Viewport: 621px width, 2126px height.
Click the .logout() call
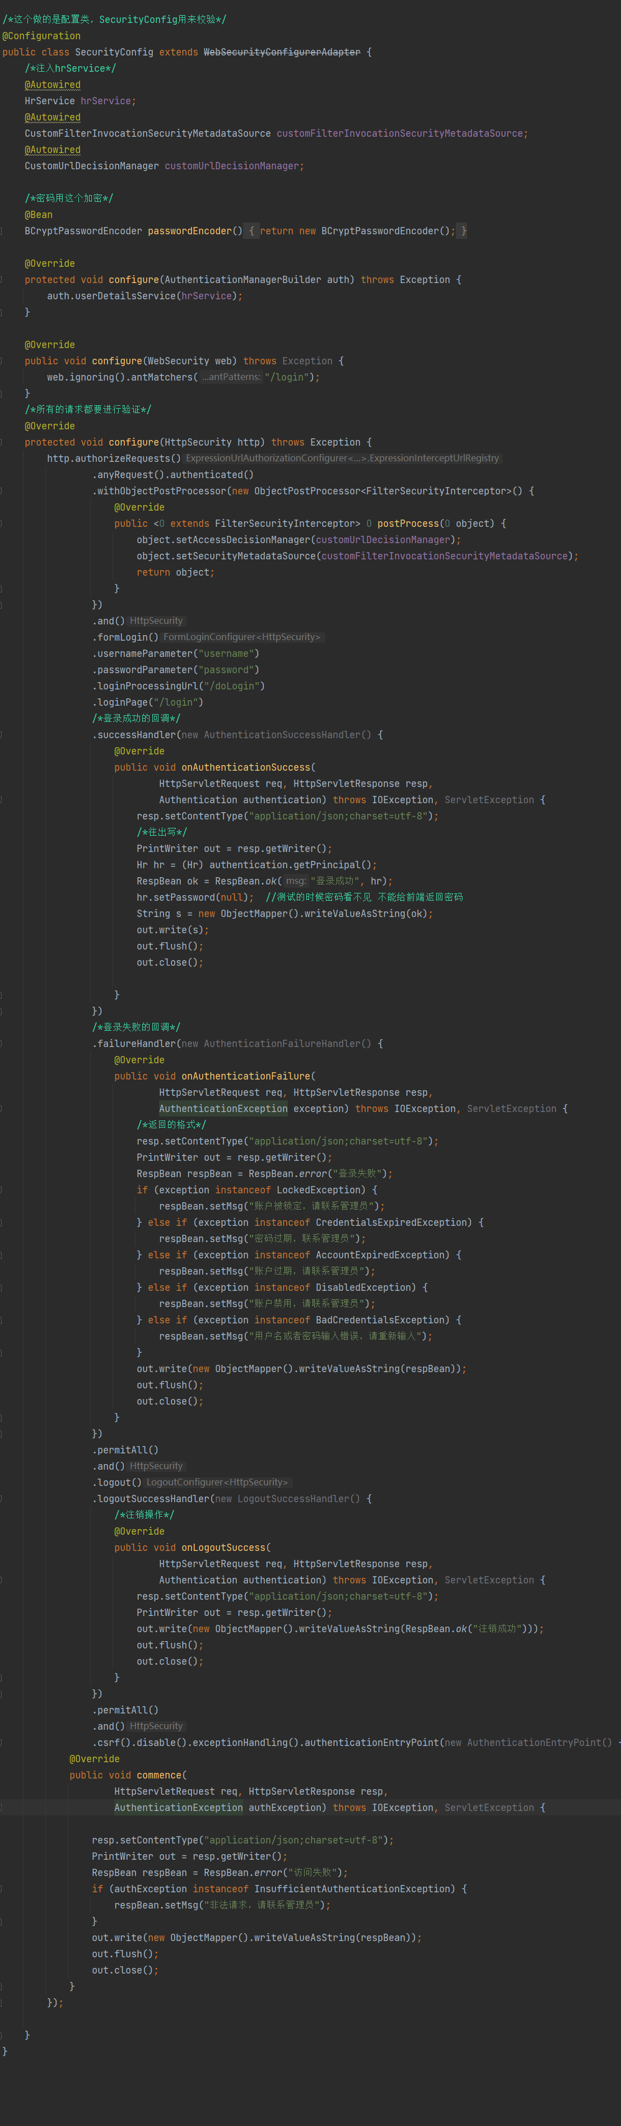pyautogui.click(x=117, y=1482)
